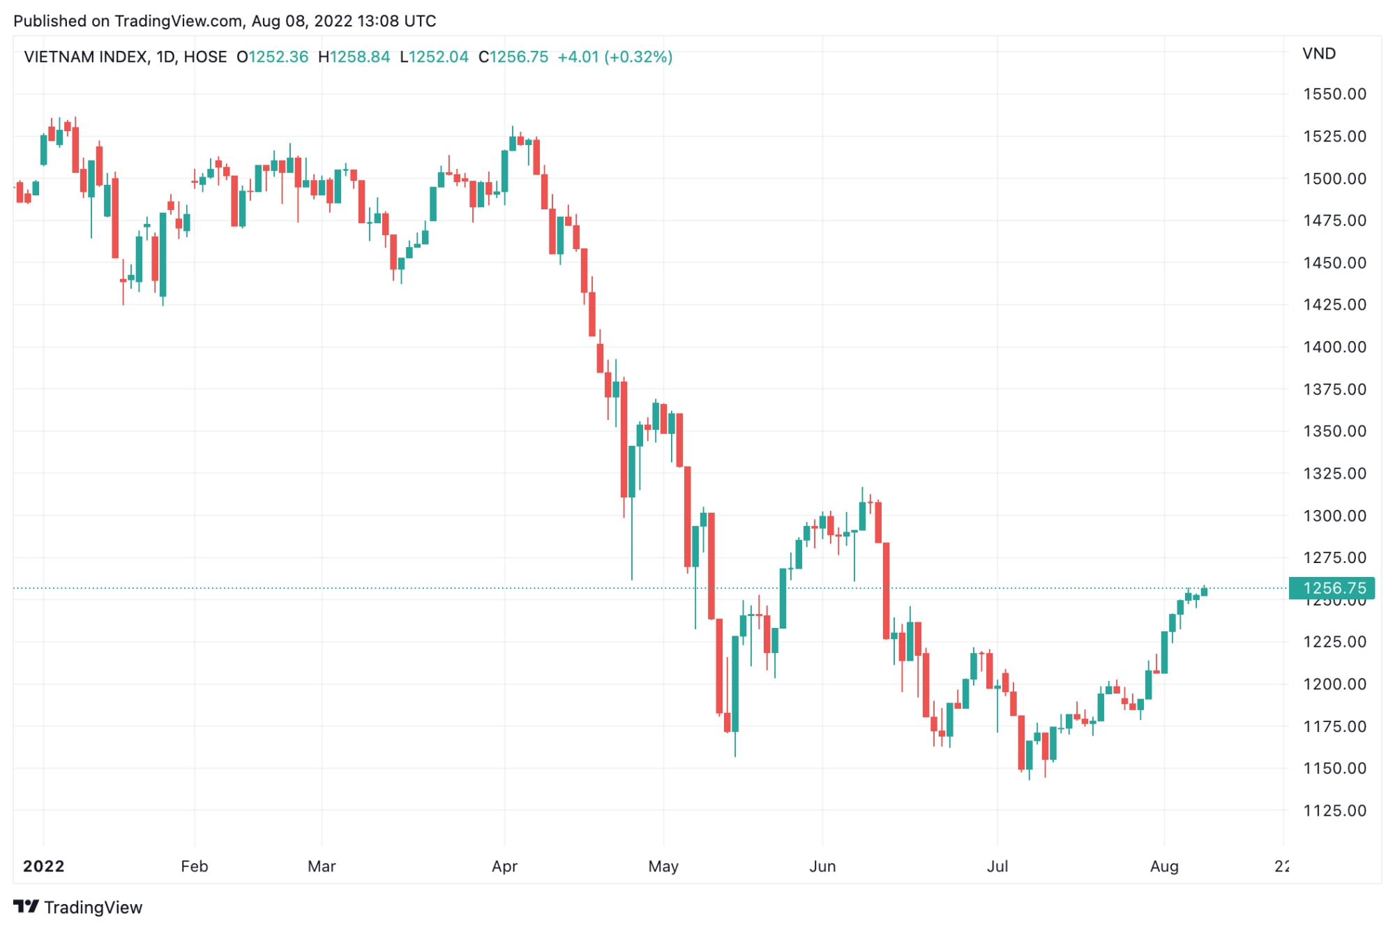Click the 1300.00 price axis label

click(x=1334, y=516)
